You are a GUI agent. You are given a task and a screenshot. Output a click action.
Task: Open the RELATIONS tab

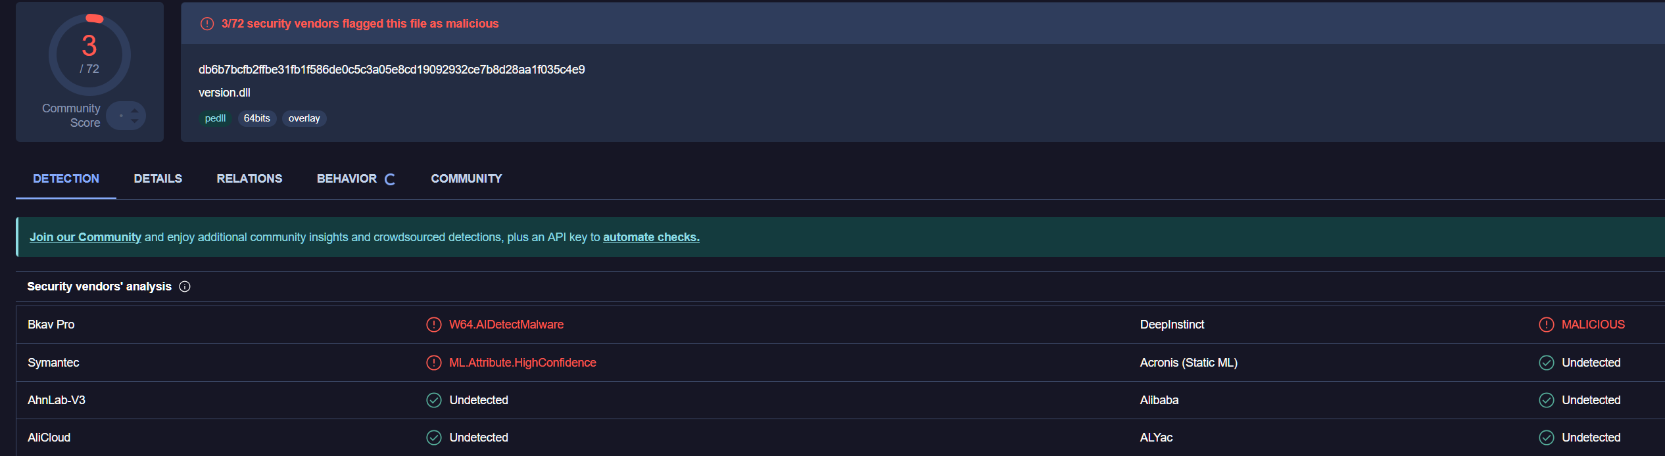pos(249,179)
